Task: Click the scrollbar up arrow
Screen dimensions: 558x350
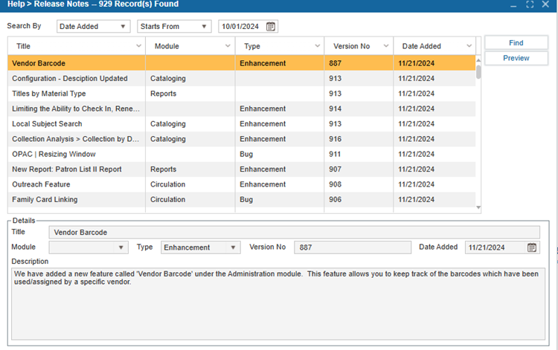Action: click(x=478, y=60)
